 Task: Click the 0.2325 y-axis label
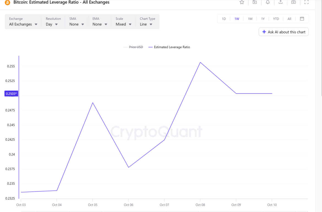[x=10, y=198]
